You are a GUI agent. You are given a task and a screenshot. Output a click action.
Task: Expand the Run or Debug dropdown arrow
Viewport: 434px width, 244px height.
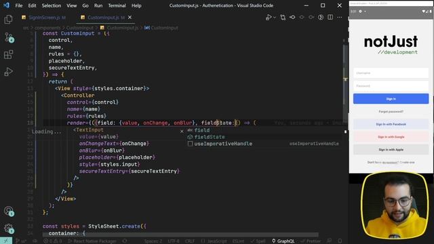pos(274,18)
